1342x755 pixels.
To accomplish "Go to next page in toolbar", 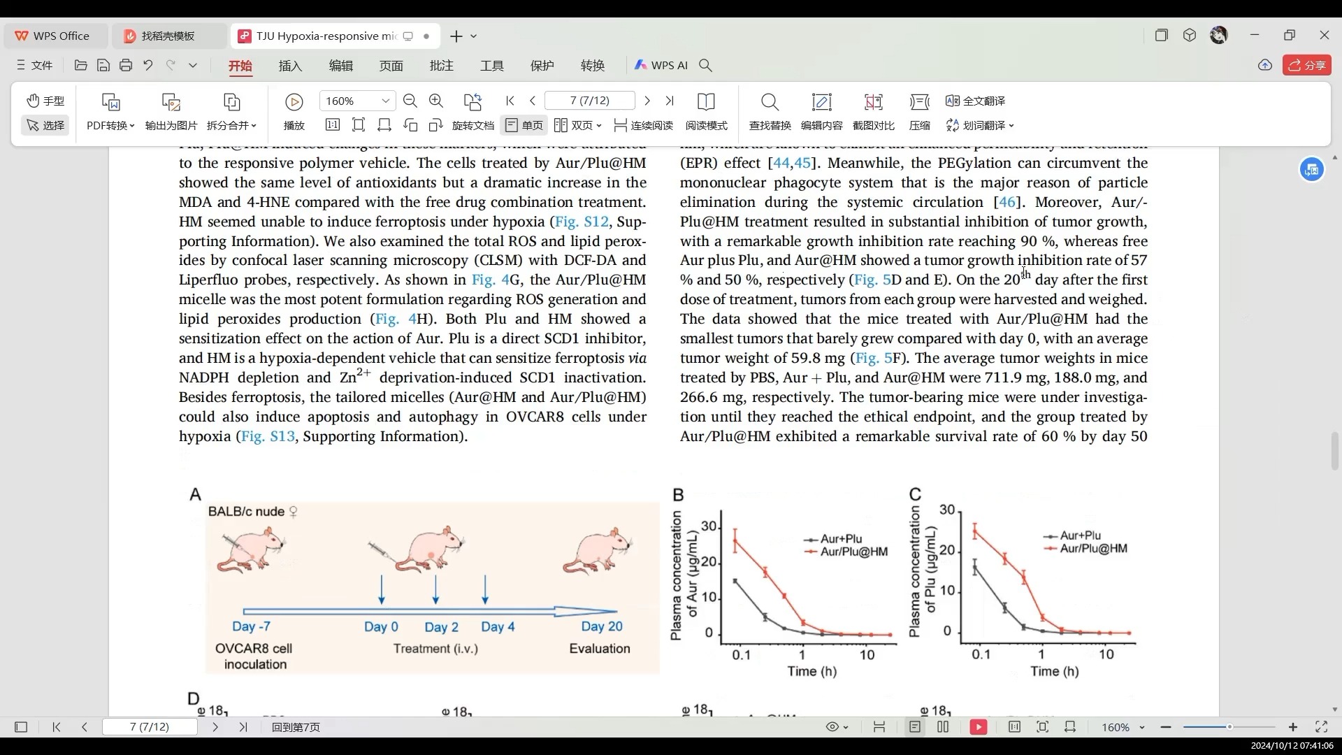I will pos(647,101).
